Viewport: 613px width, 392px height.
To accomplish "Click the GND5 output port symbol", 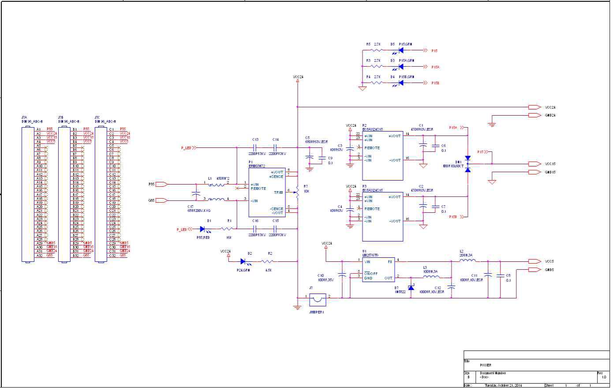I will point(535,269).
